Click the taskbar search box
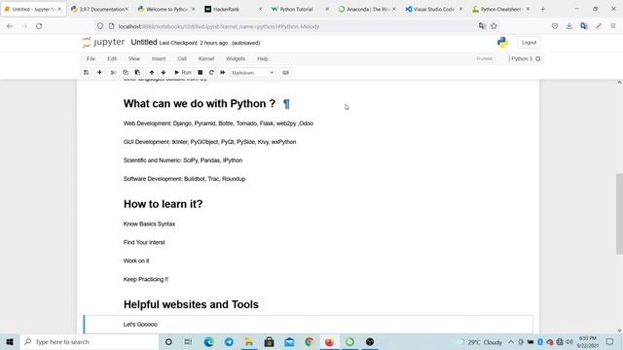 pyautogui.click(x=90, y=341)
